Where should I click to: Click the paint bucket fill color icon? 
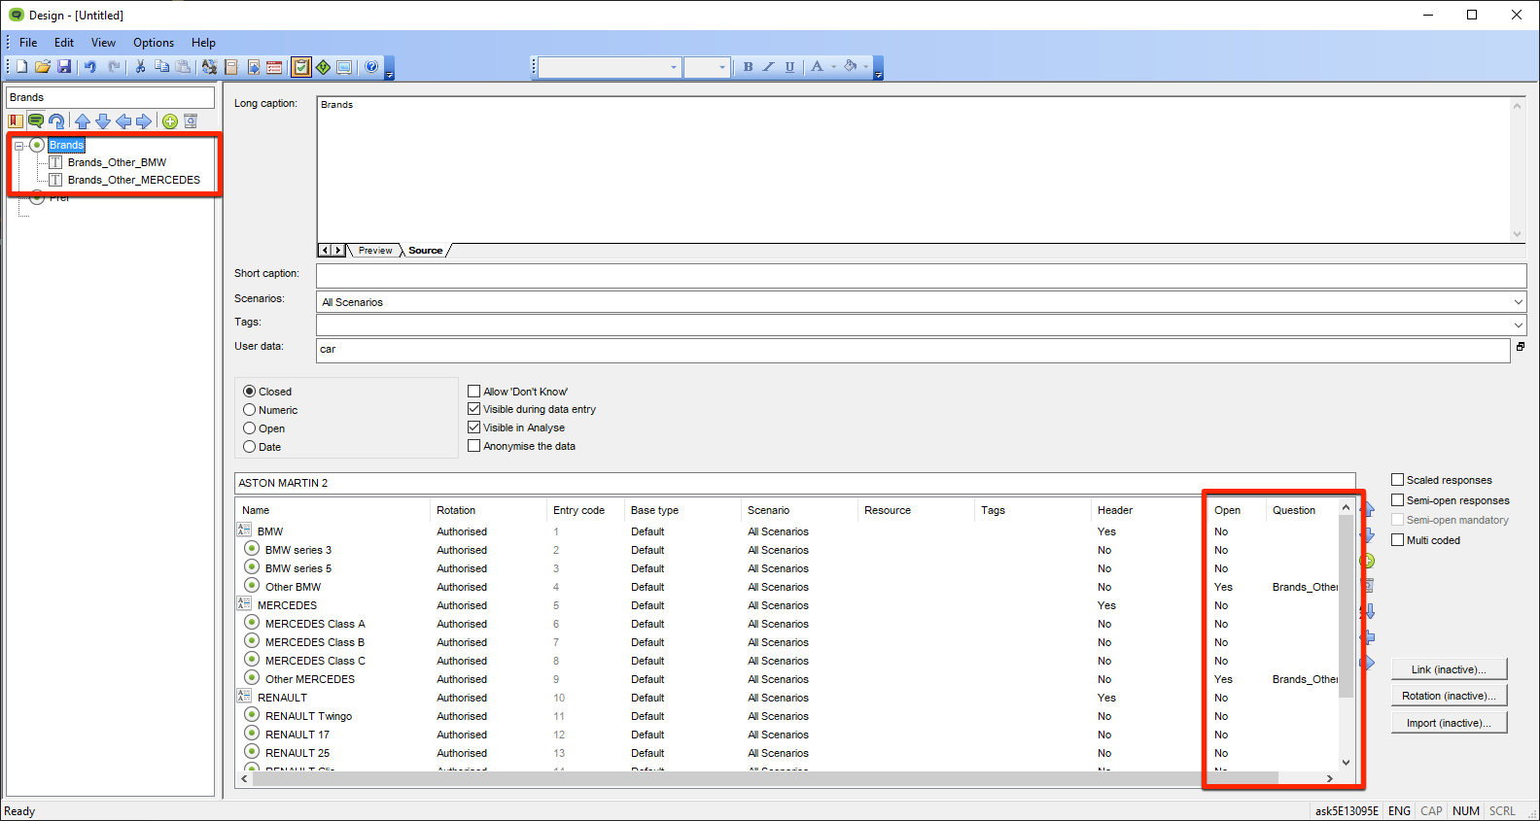pyautogui.click(x=850, y=67)
